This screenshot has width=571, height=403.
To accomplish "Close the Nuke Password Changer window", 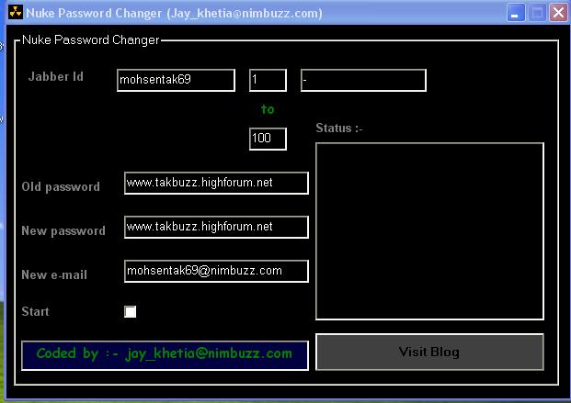I will pos(558,13).
